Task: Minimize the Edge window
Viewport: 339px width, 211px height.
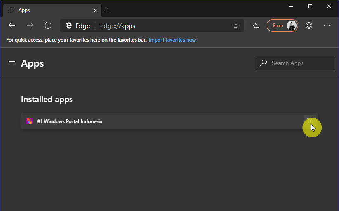Action: pos(291,6)
